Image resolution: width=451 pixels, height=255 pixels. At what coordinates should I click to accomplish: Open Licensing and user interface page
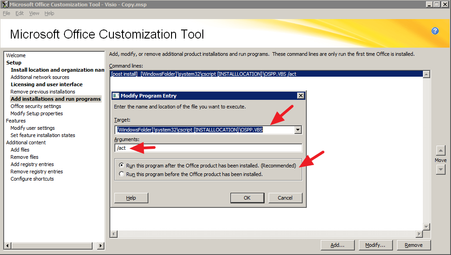[47, 84]
